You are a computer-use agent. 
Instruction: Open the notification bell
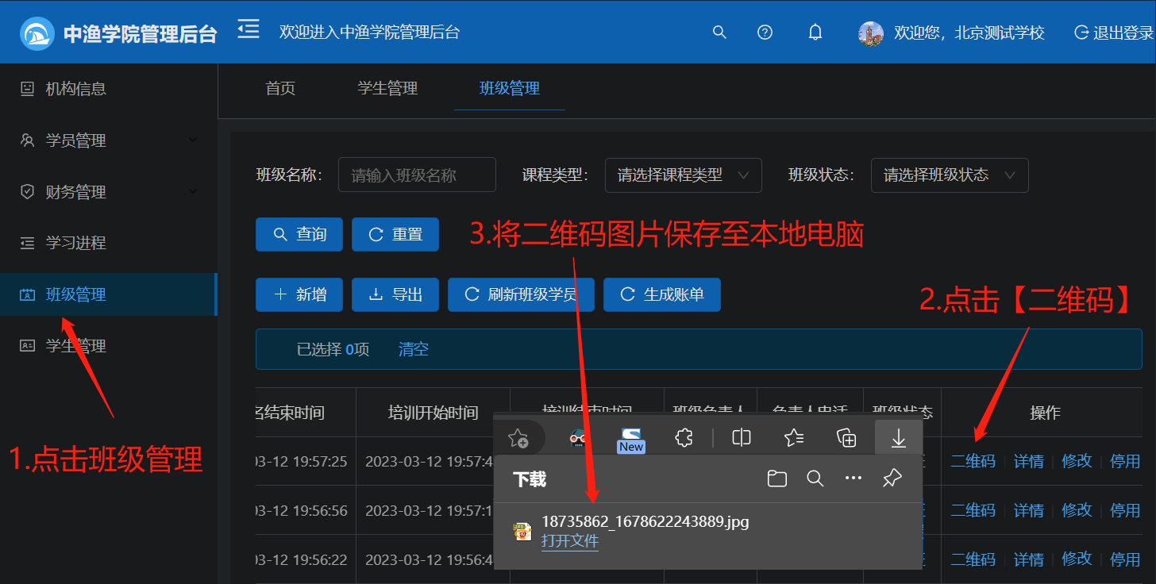click(x=815, y=33)
